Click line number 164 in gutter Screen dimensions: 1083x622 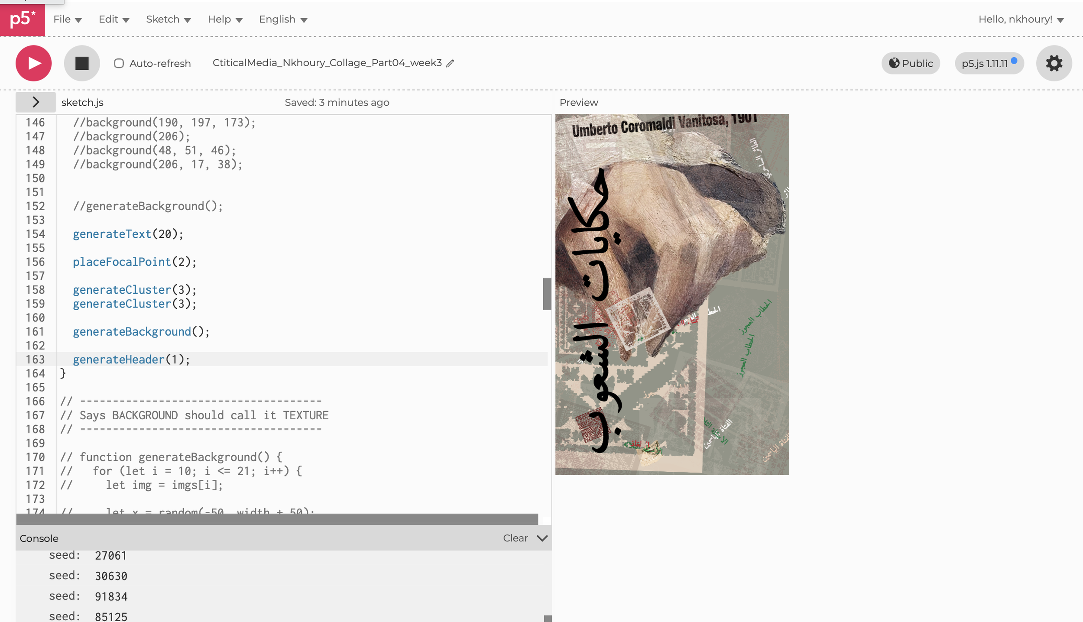click(x=35, y=373)
